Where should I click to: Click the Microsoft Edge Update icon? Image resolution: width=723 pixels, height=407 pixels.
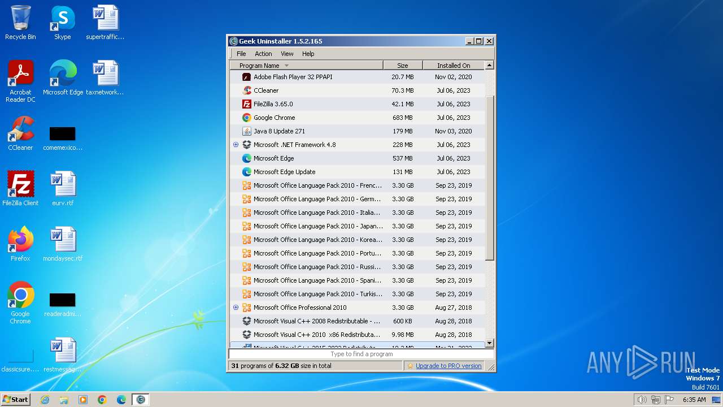point(246,172)
